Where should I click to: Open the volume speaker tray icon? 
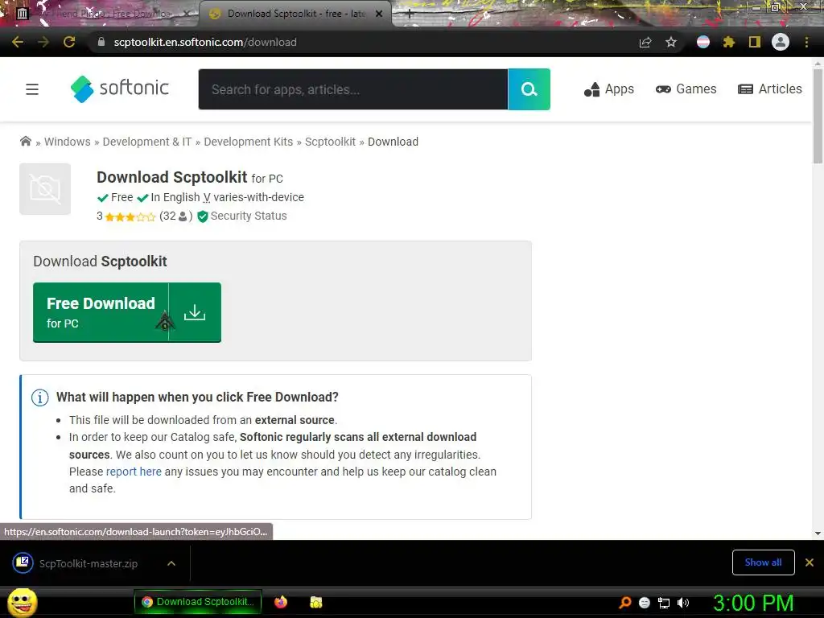coord(682,603)
